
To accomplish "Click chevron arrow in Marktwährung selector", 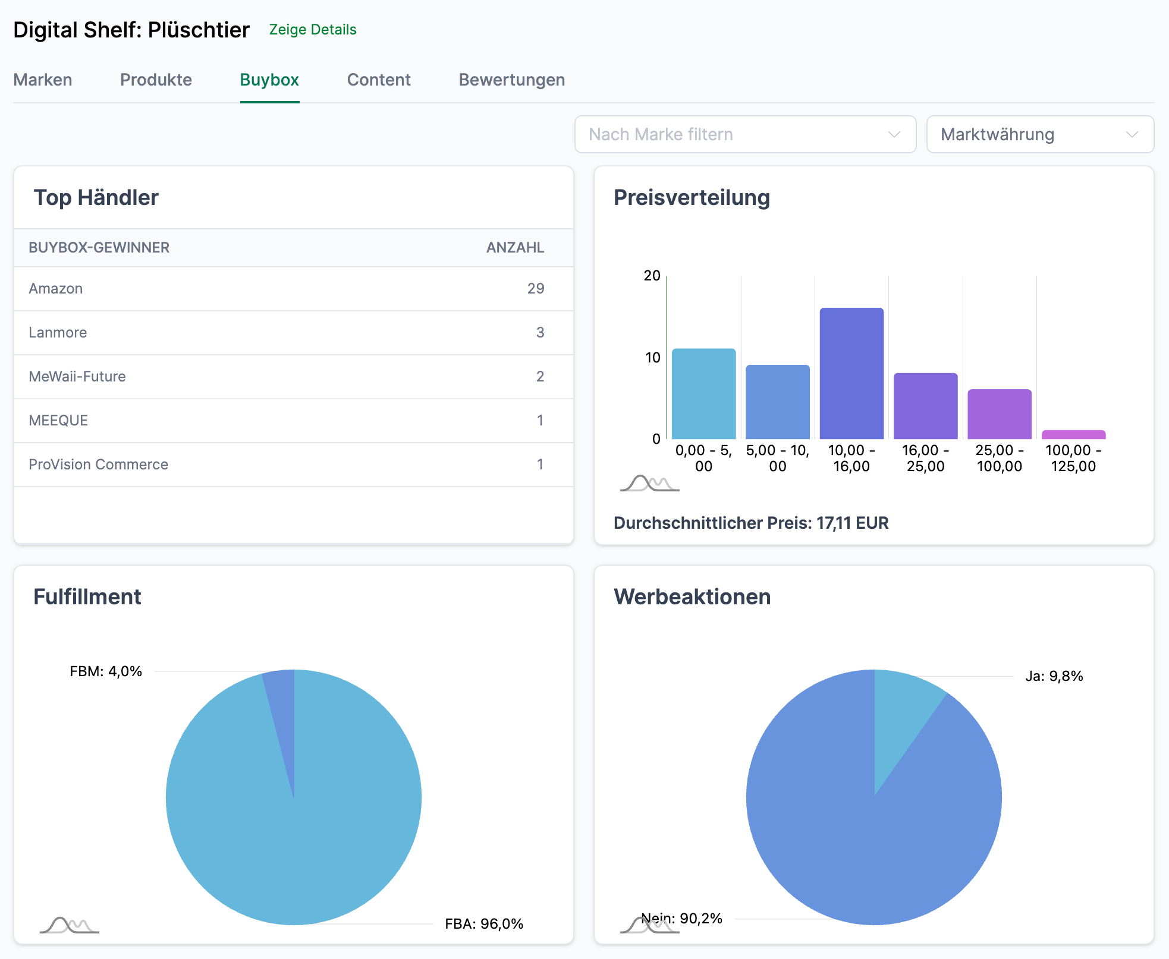I will click(x=1132, y=134).
